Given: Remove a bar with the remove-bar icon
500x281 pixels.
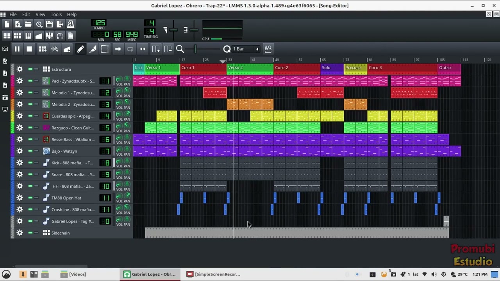Looking at the screenshot, I should [x=168, y=49].
